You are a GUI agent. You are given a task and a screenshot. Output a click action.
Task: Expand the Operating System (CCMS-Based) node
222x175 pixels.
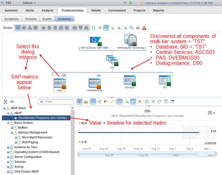pos(8,152)
